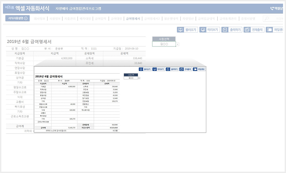The height and width of the screenshot is (173, 286).
Task: Click the 식대 row label in the background sheet
Action: [x=20, y=97]
